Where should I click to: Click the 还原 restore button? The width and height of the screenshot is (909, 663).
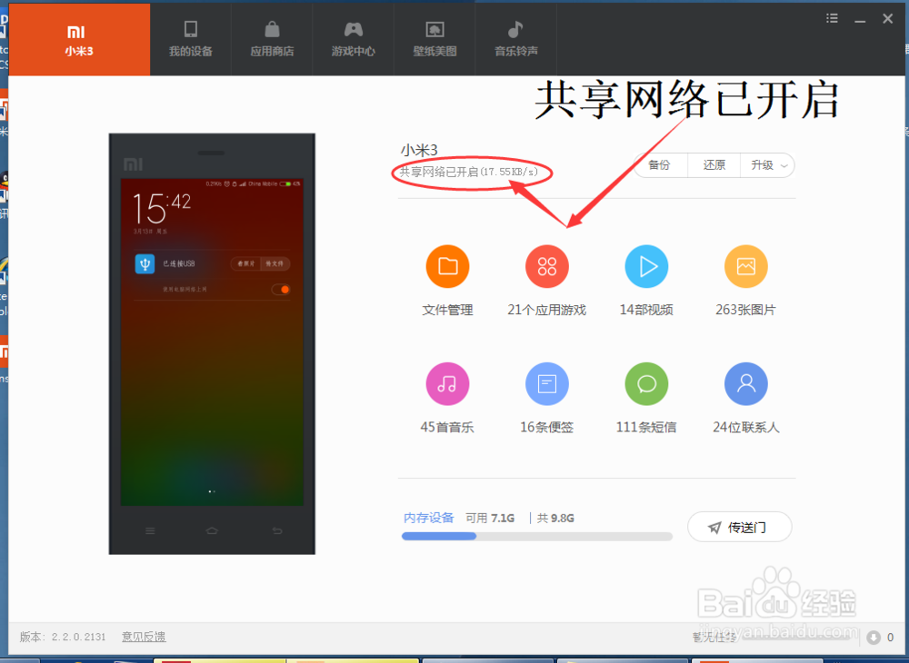click(713, 165)
